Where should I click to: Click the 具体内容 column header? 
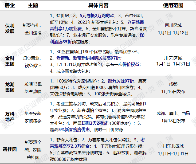pos(98,5)
